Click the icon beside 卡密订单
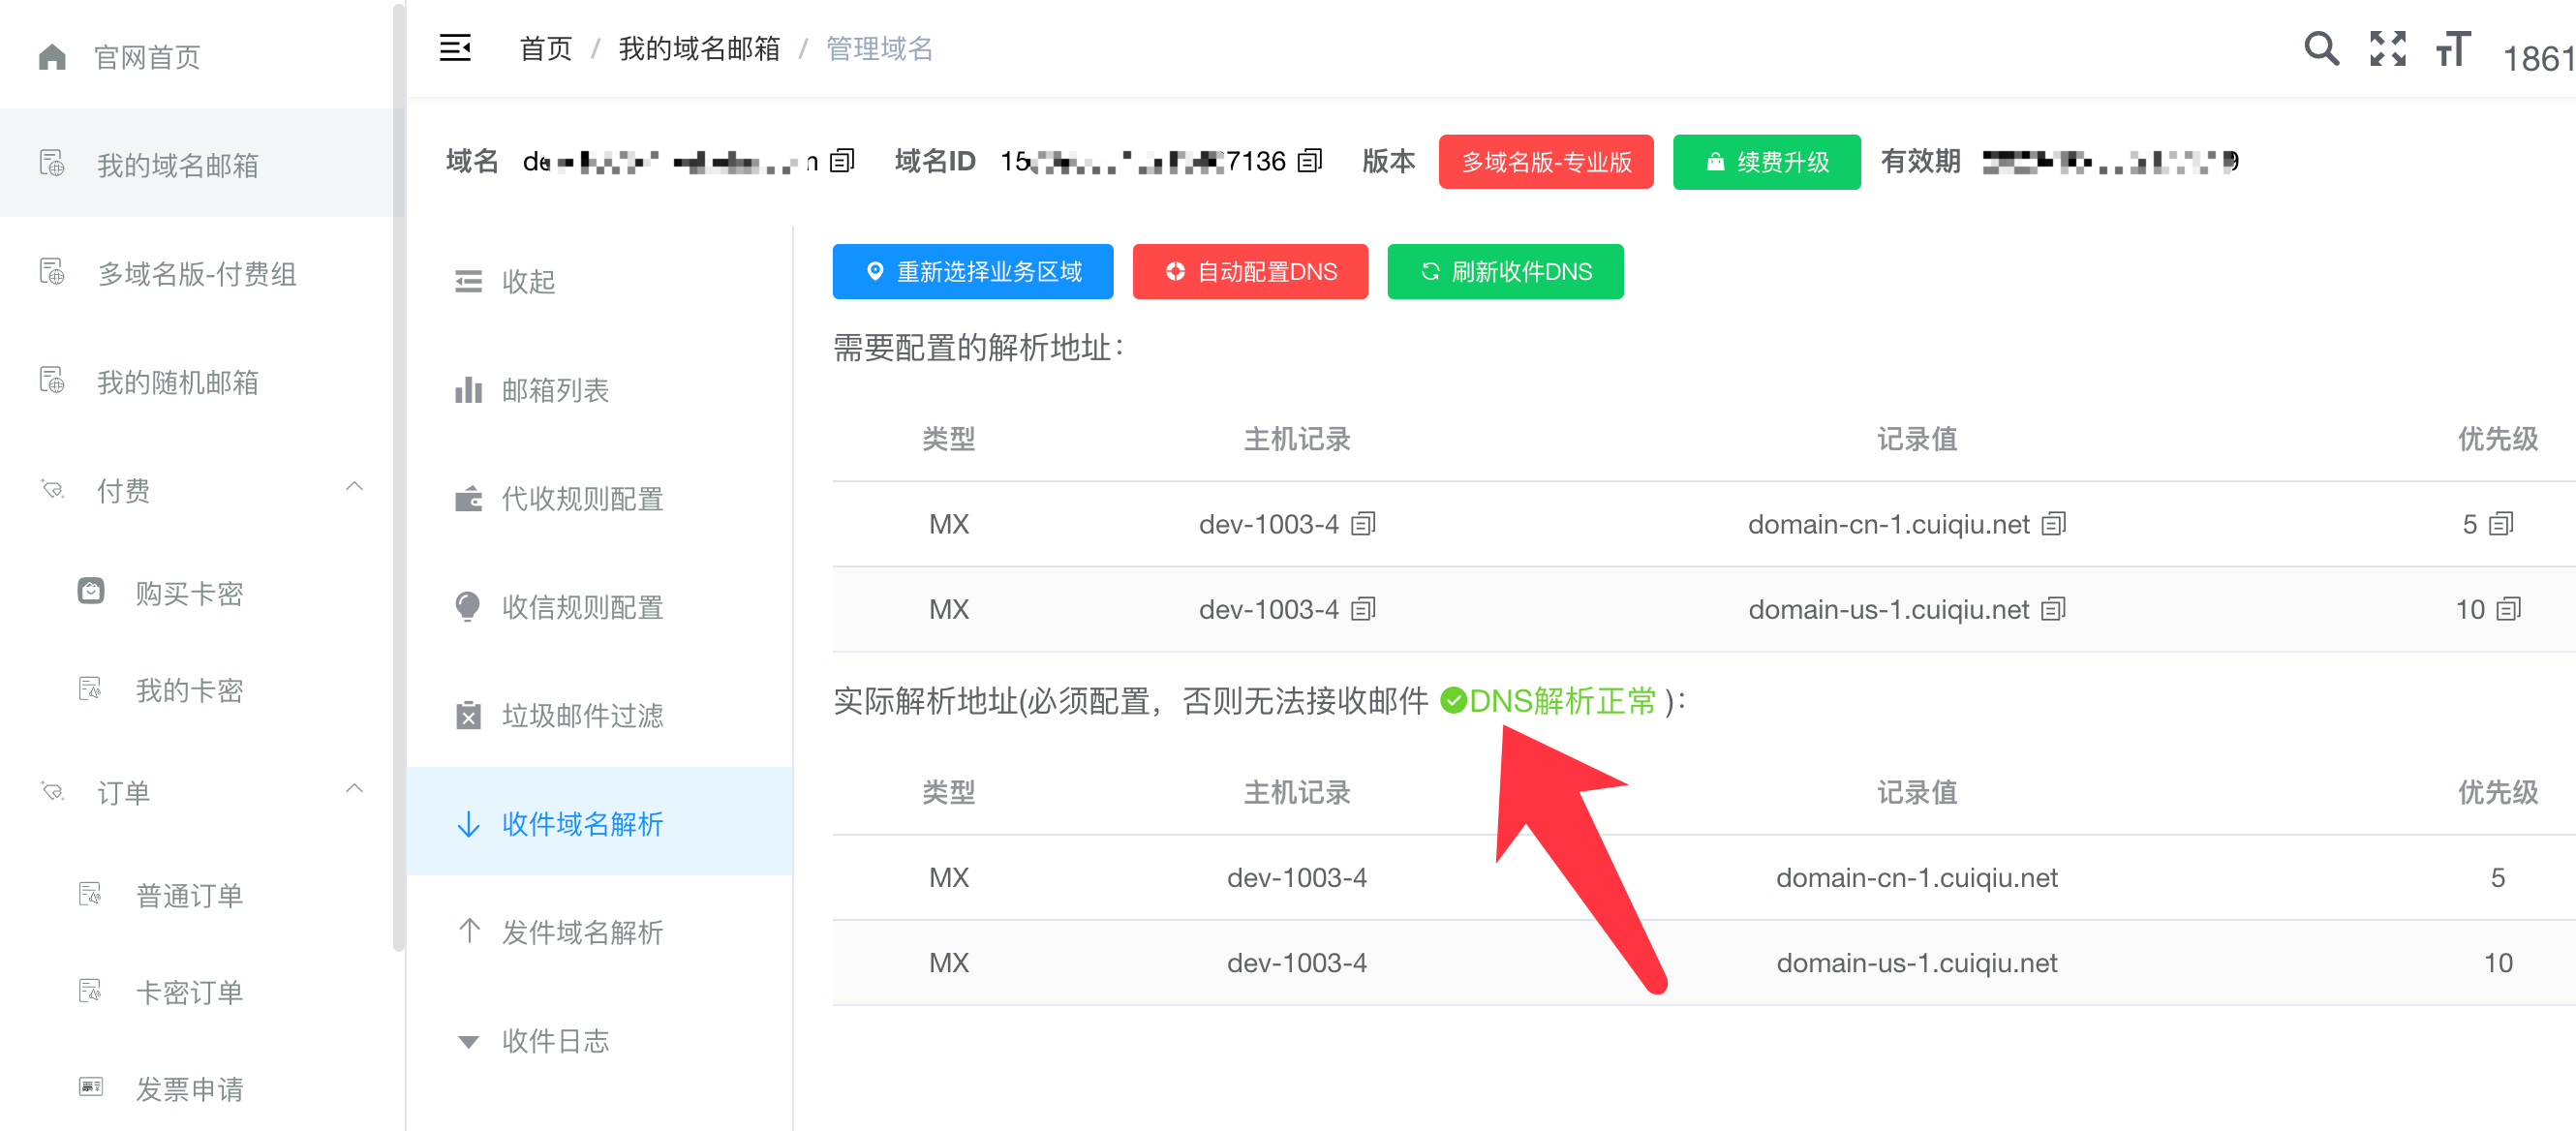The height and width of the screenshot is (1131, 2576). [91, 991]
